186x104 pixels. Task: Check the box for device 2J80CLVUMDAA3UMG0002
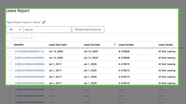[10, 83]
